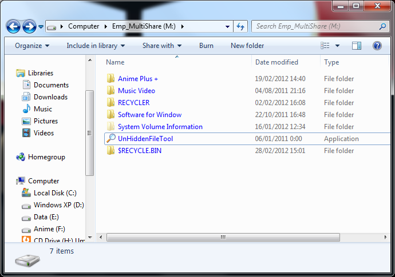Sort by Name column header
The image size is (395, 277).
pyautogui.click(x=115, y=62)
